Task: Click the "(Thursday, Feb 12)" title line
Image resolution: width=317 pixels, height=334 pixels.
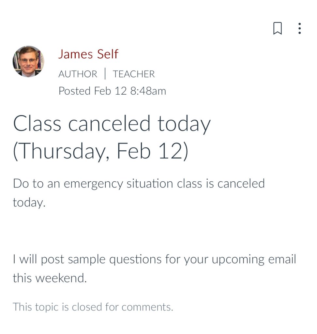Action: 100,151
